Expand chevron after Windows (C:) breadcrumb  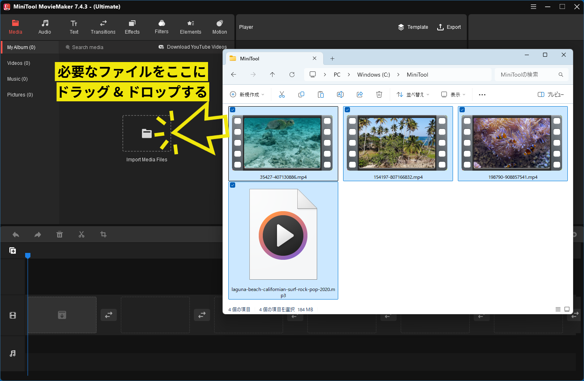[398, 75]
